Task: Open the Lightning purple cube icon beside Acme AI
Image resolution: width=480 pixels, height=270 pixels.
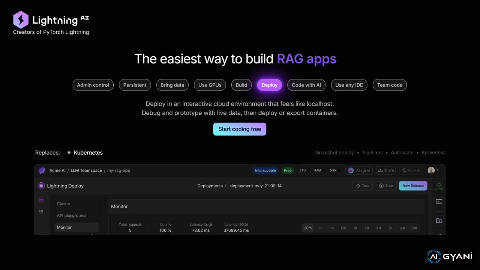Action: 42,170
